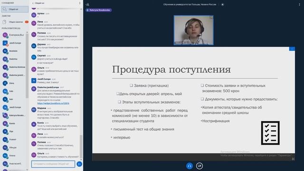Make the presentation fullscreen
The image size is (304, 171).
point(293,159)
